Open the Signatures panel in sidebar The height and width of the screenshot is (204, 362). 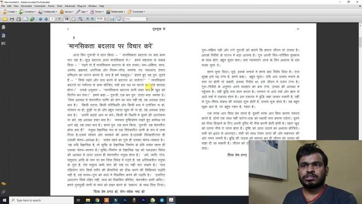point(3,43)
